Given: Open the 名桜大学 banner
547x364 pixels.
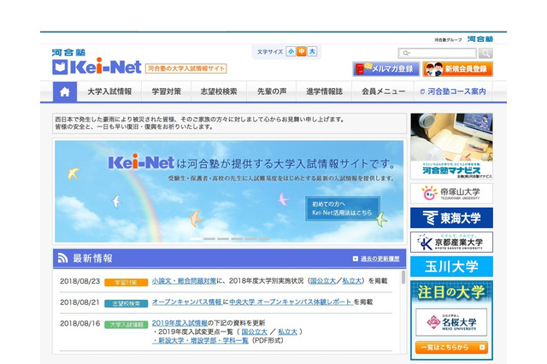Looking at the screenshot, I should pos(451,322).
